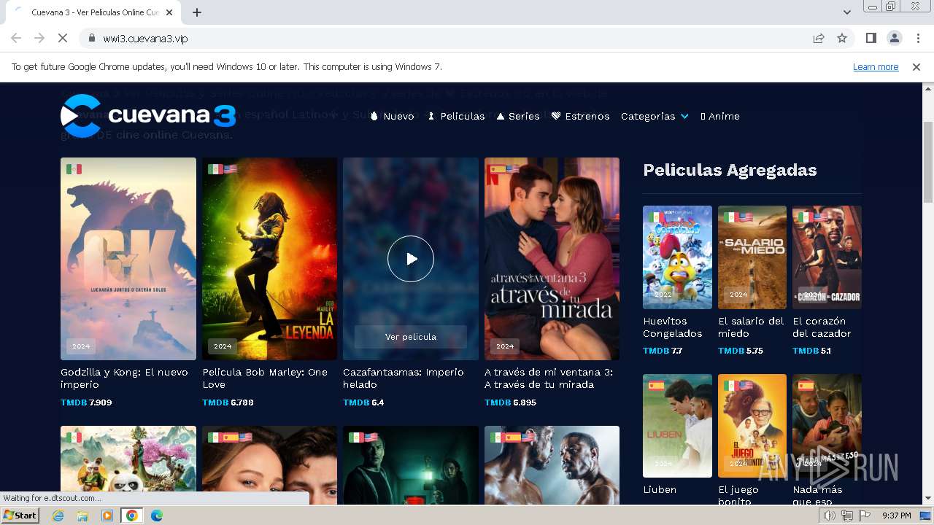Open the Chrome profile menu
The width and height of the screenshot is (934, 525).
click(x=894, y=39)
